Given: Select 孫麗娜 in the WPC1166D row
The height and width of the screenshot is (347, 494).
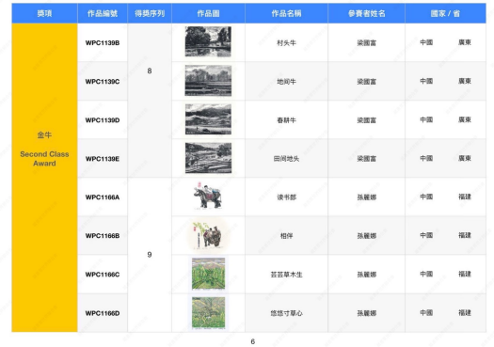Looking at the screenshot, I should click(x=366, y=313).
